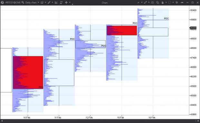200x123 pixels.
Task: Click the wide bar icon before minimize
Action: click(182, 3)
